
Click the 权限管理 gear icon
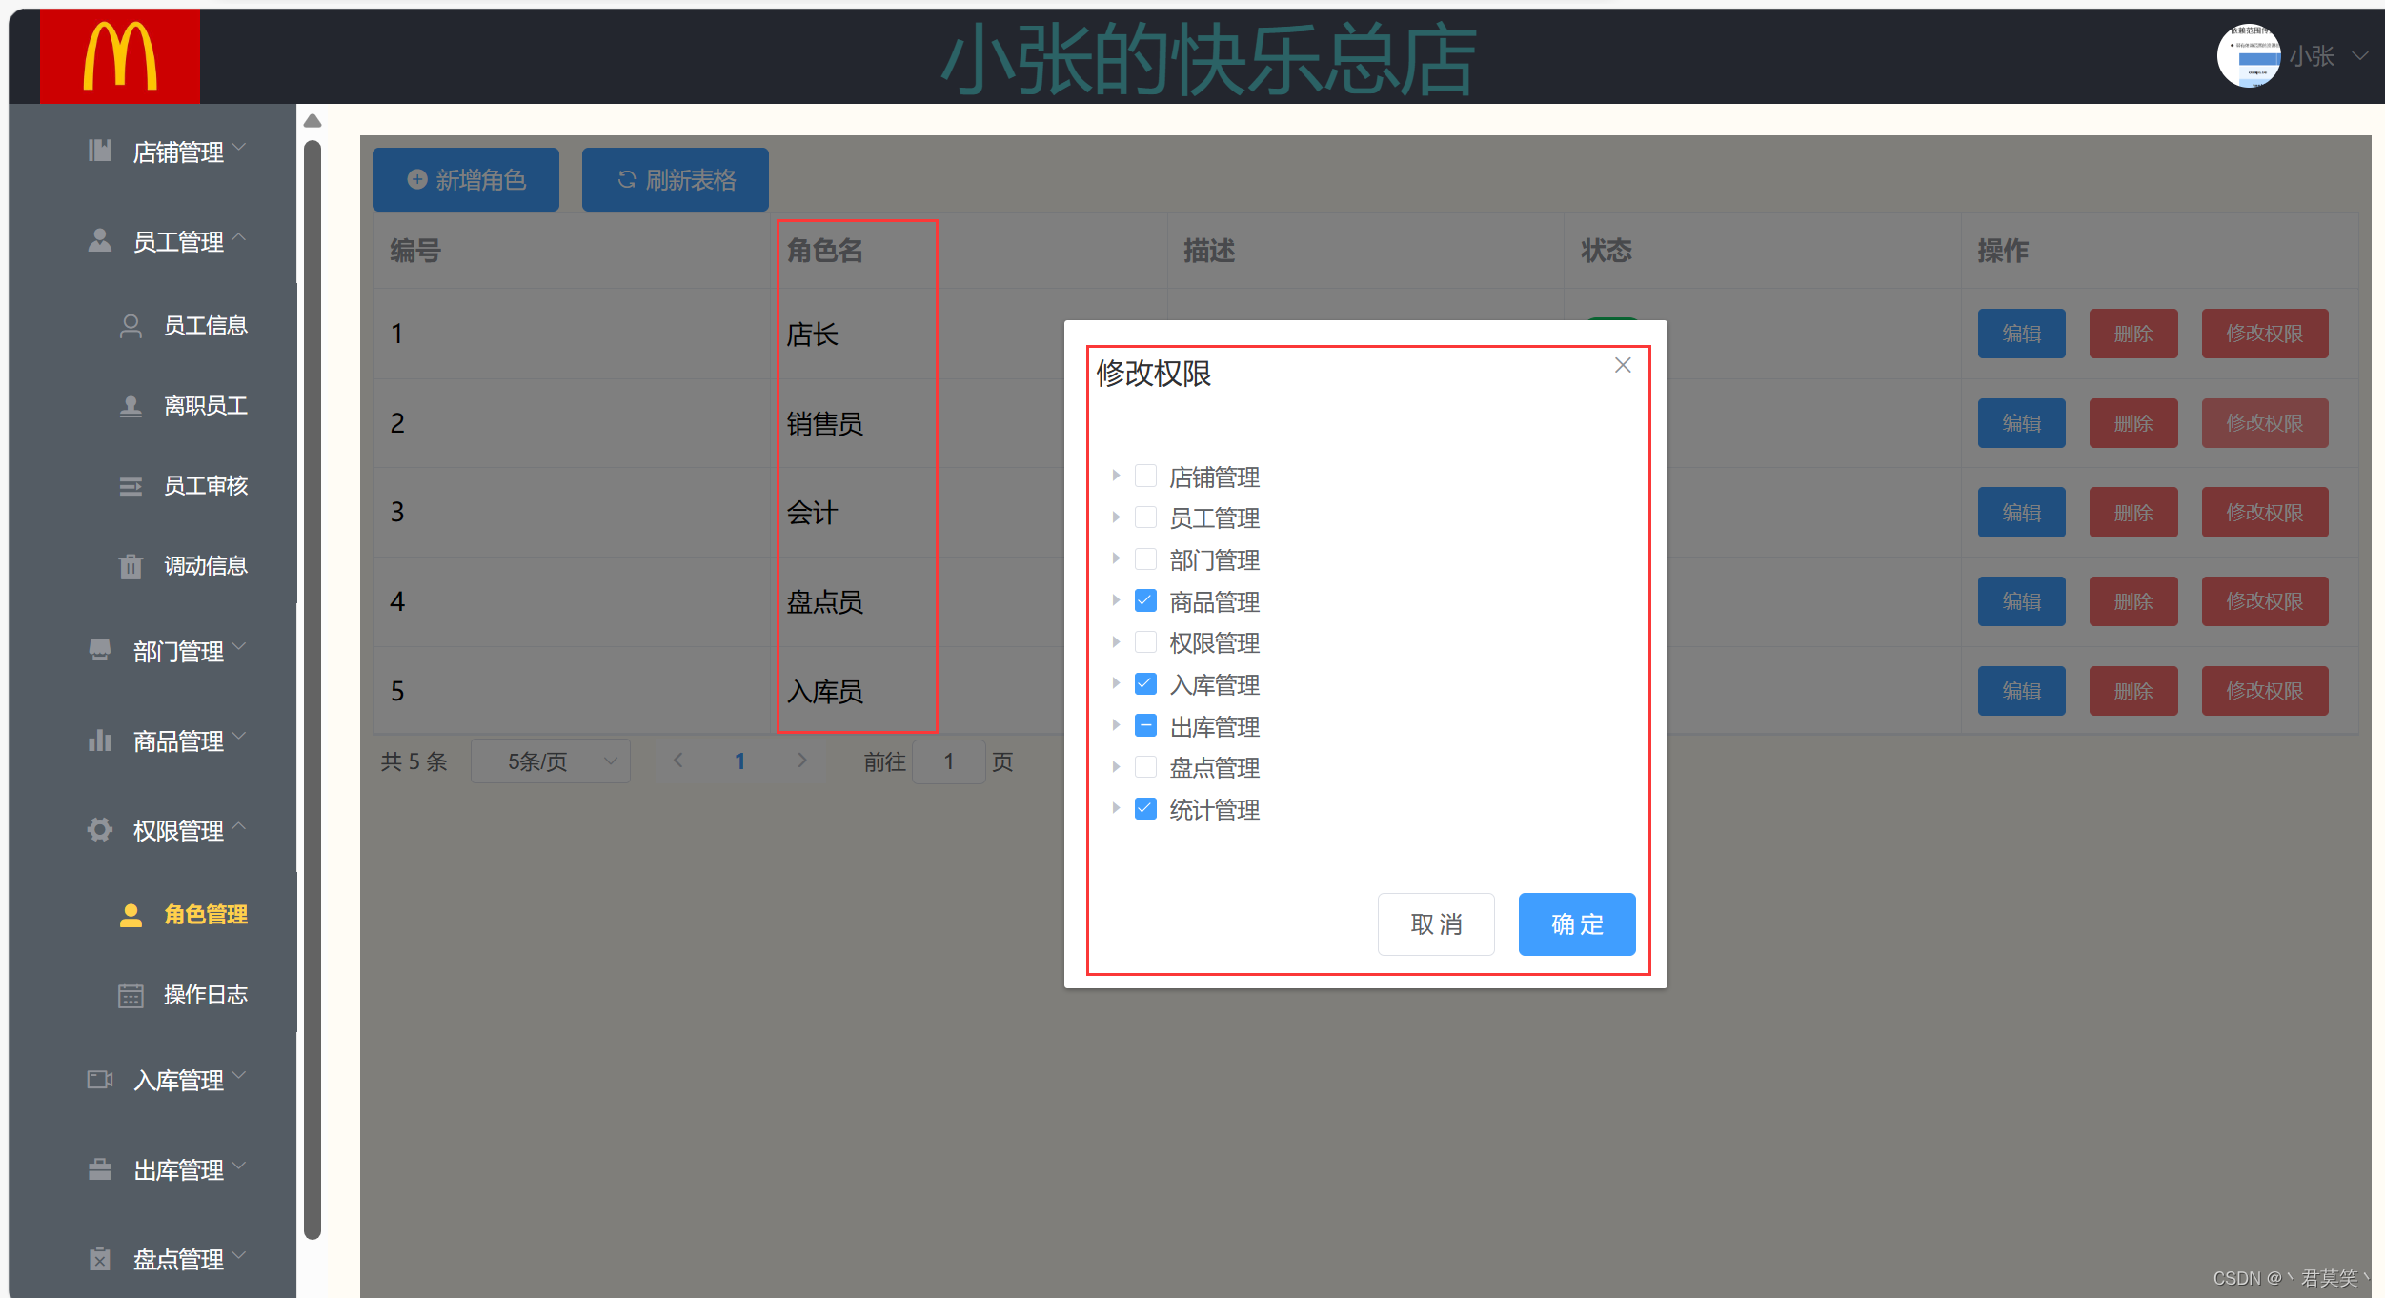click(100, 829)
